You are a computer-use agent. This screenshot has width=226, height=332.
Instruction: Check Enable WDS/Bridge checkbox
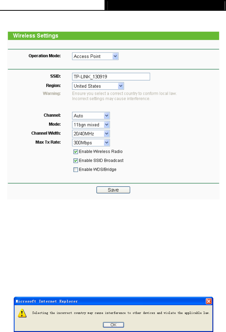tap(76, 170)
